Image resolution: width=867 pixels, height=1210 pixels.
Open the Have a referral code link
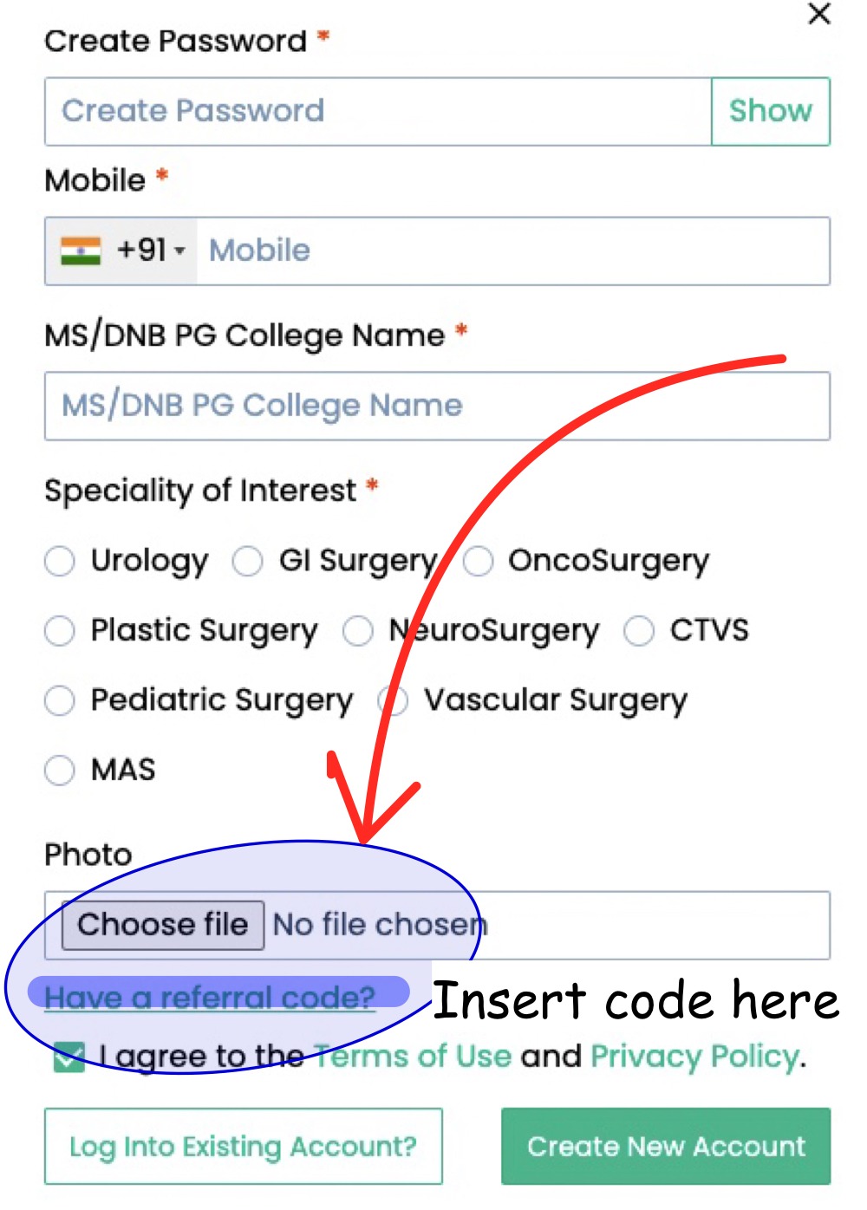(210, 997)
